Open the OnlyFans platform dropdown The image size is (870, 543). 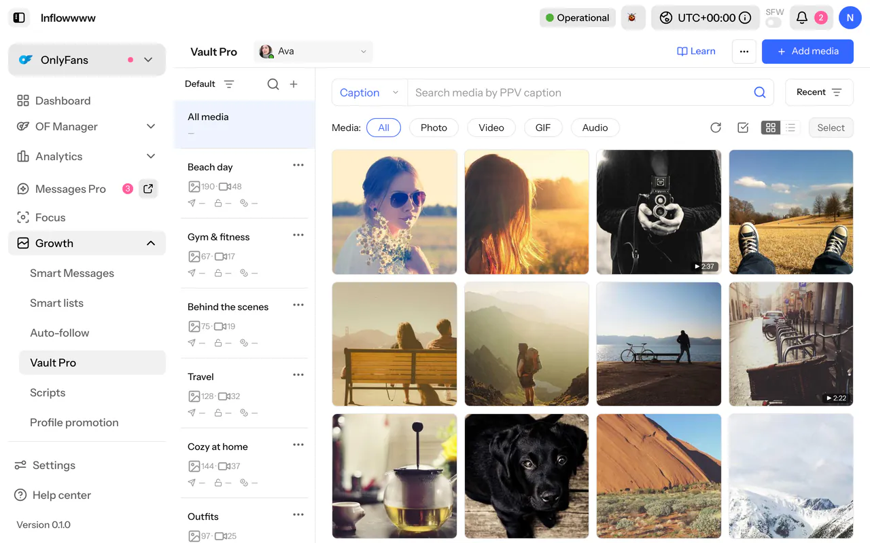click(x=87, y=60)
